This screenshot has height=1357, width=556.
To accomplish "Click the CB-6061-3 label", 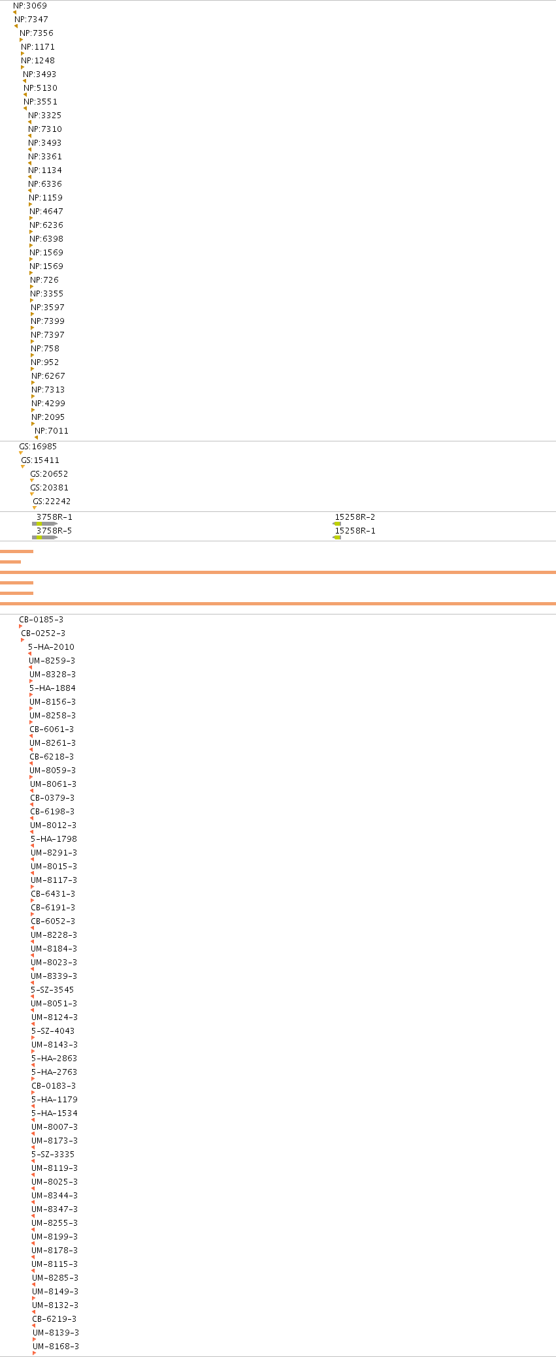I will click(x=52, y=729).
